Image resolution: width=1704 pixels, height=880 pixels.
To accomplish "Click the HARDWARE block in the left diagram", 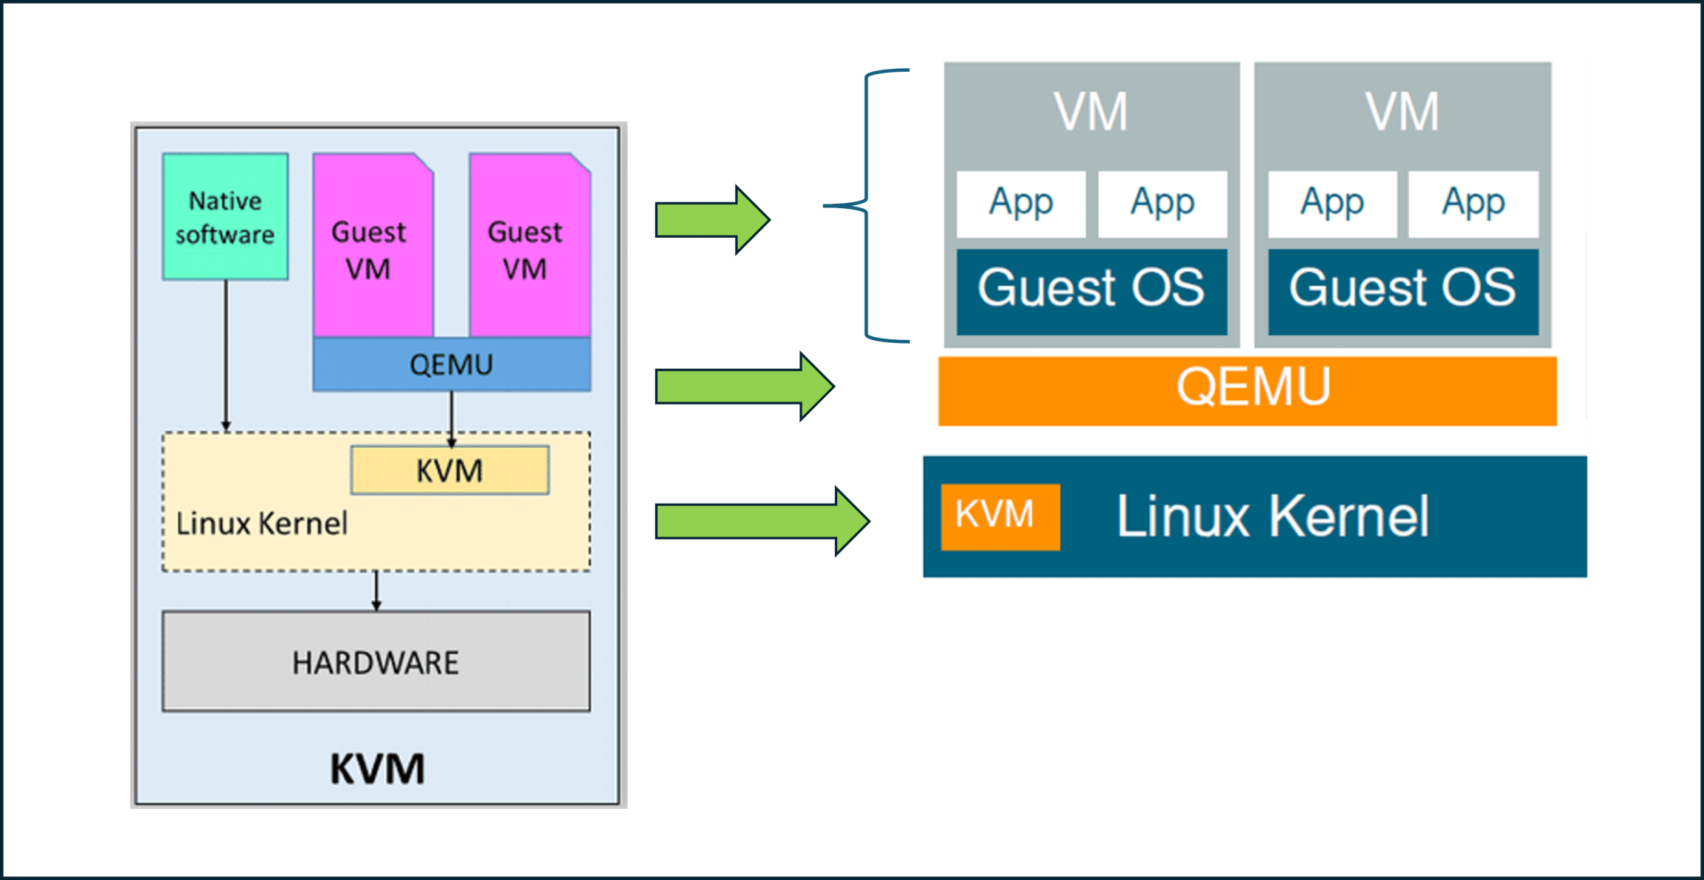I will tap(376, 661).
